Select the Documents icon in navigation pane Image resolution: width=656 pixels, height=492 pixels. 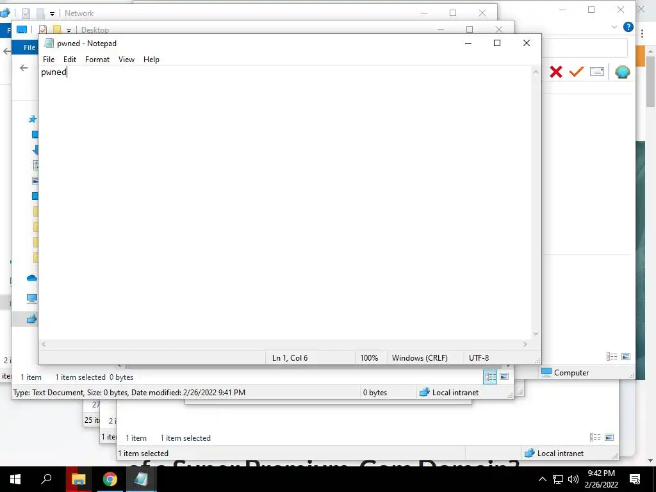point(36,165)
